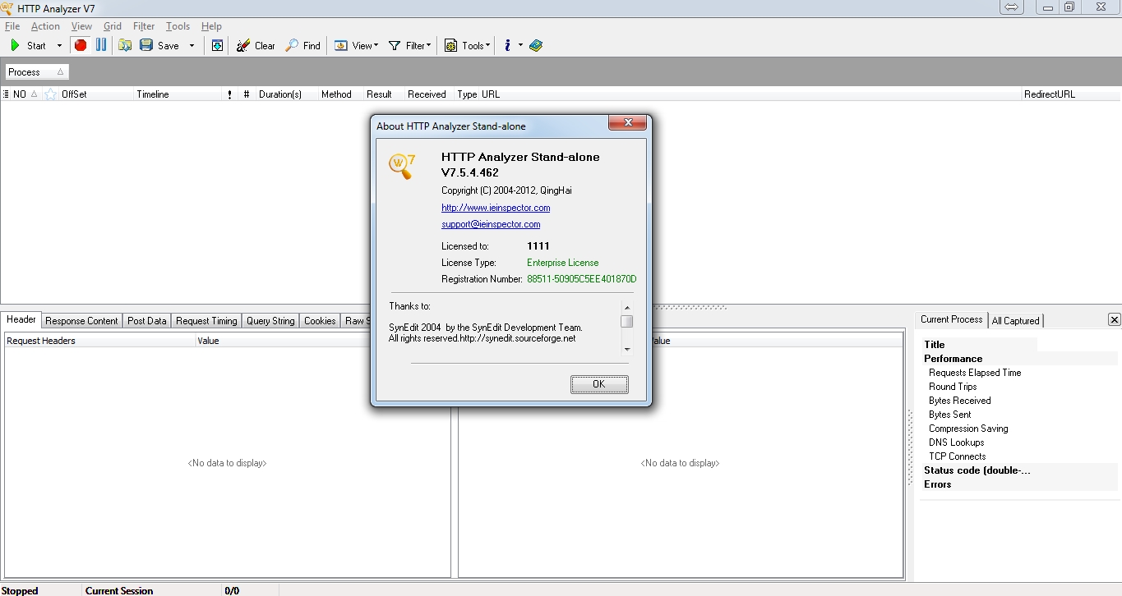Click the Round Trips row

tap(1018, 387)
